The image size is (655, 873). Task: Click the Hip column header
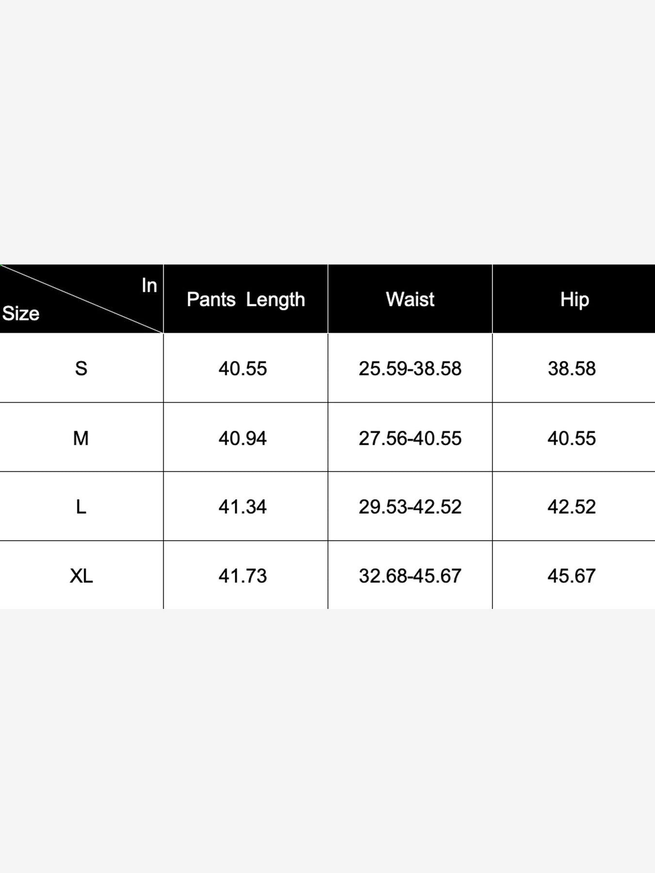click(574, 300)
